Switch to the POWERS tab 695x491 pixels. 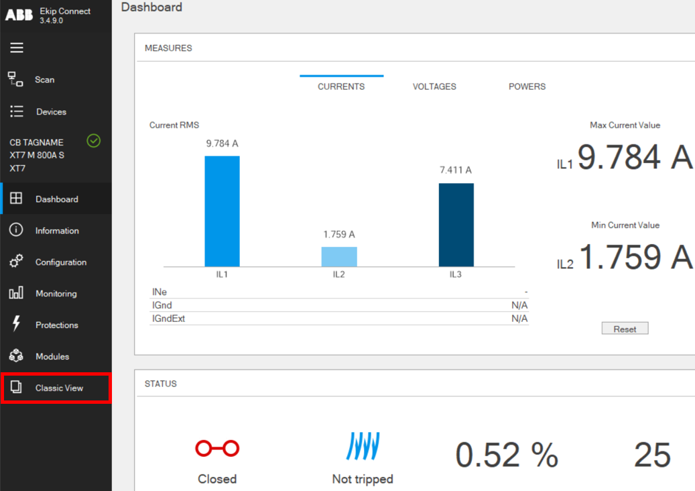(527, 87)
